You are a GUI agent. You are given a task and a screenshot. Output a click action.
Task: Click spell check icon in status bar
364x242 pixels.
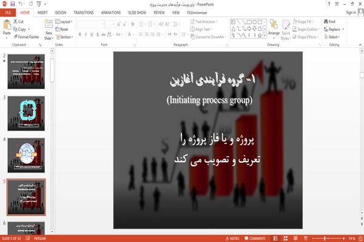coord(28,238)
